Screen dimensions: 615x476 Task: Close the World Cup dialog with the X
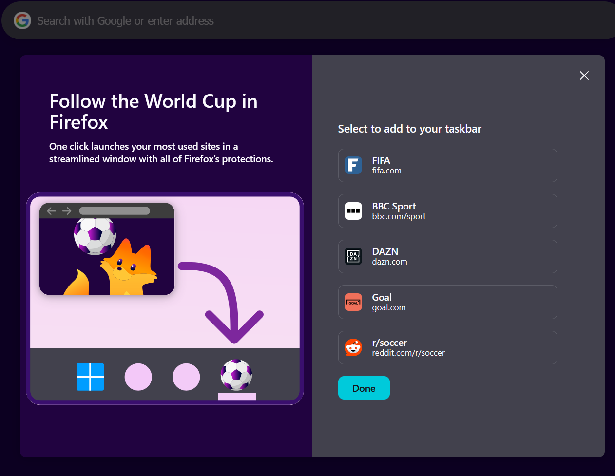click(584, 76)
